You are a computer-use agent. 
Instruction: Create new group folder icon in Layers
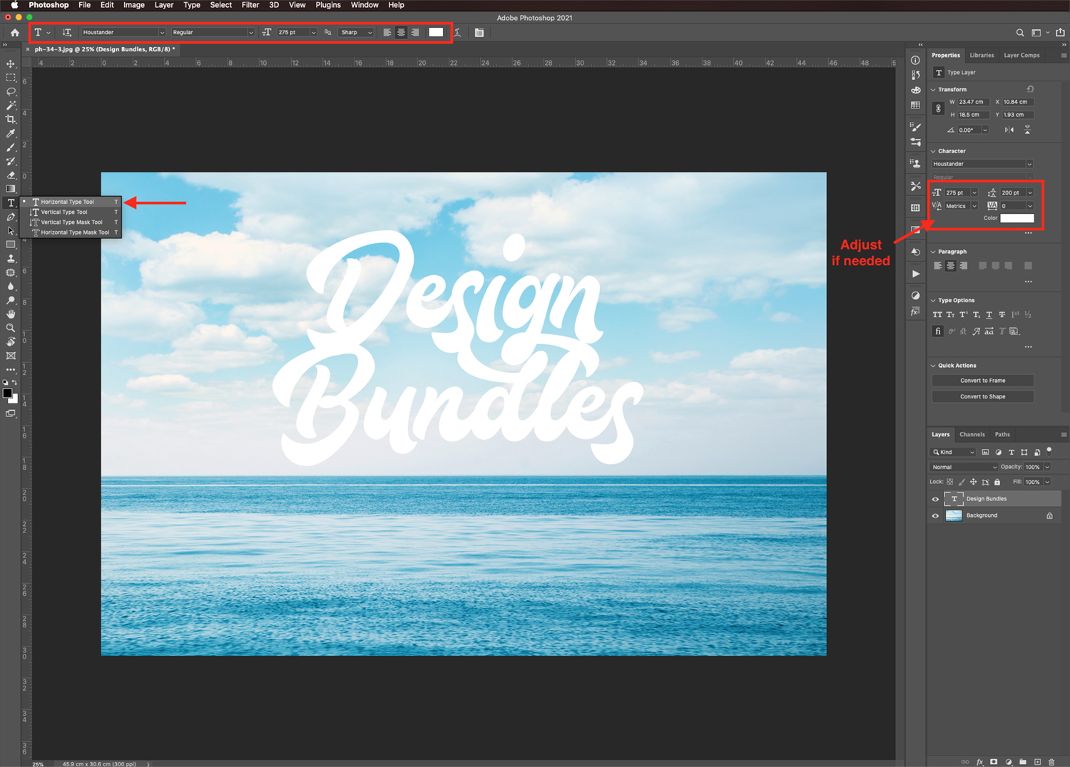point(1023,762)
